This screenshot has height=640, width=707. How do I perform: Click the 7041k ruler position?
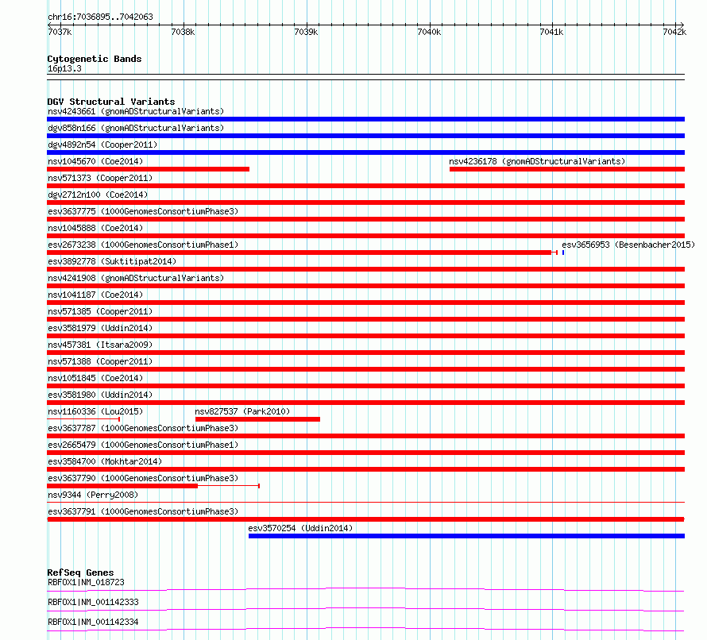click(x=551, y=32)
